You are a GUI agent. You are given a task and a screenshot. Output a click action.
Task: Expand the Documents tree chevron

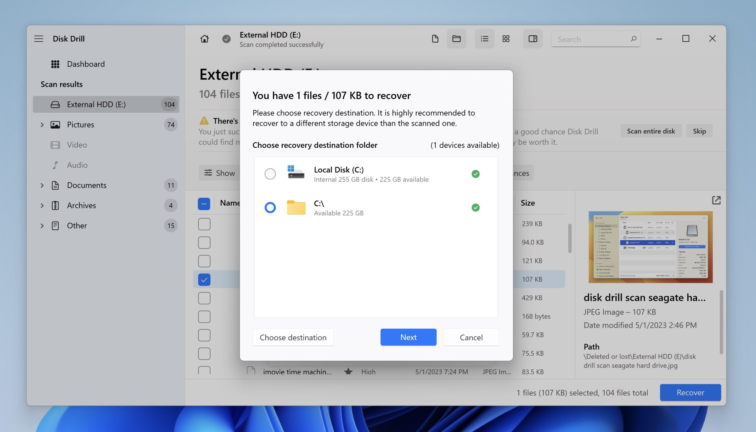(x=42, y=185)
